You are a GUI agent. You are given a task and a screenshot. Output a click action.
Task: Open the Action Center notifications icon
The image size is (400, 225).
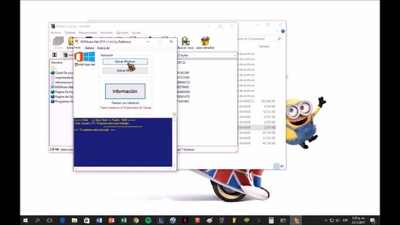pyautogui.click(x=372, y=221)
